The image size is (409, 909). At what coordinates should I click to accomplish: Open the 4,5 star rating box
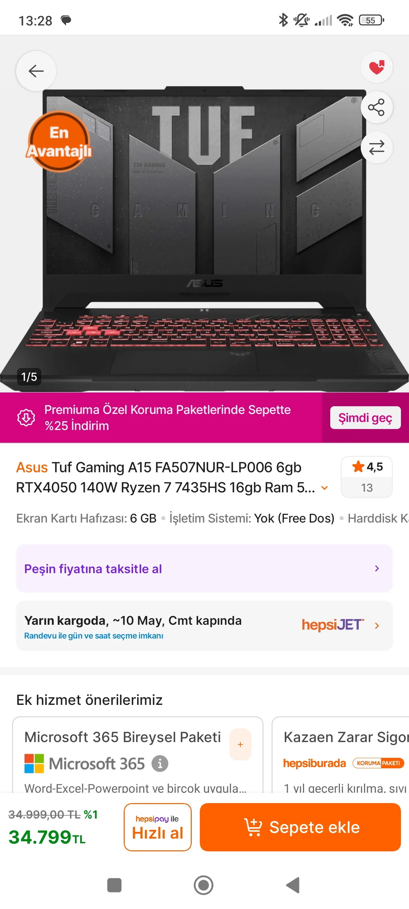point(366,477)
